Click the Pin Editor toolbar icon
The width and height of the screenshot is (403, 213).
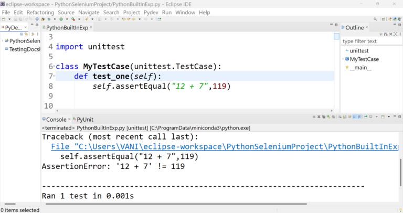coord(160,19)
